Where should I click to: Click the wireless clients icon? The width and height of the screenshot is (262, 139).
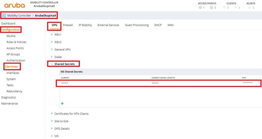pos(224,7)
